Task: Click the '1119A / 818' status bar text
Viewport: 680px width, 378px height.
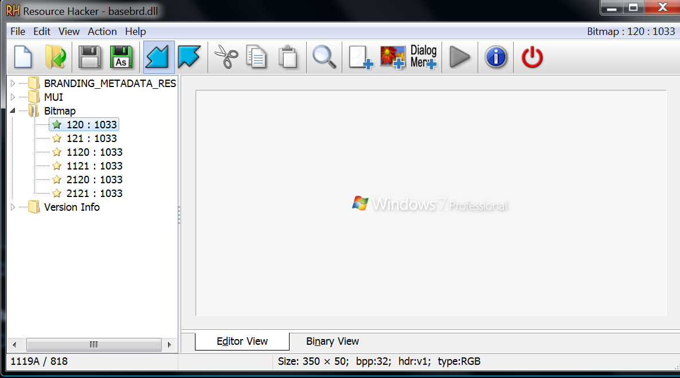Action: pyautogui.click(x=39, y=361)
